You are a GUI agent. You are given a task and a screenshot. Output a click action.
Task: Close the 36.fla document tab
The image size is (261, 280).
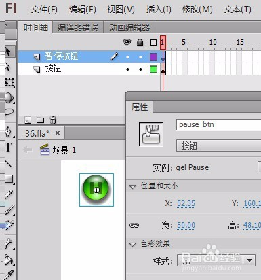[58, 133]
